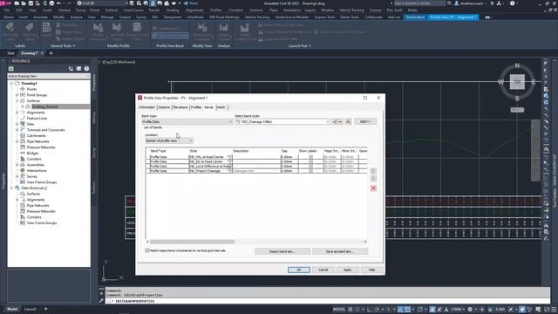Click the ViewCube TOP face
The image size is (558, 314).
(x=517, y=82)
